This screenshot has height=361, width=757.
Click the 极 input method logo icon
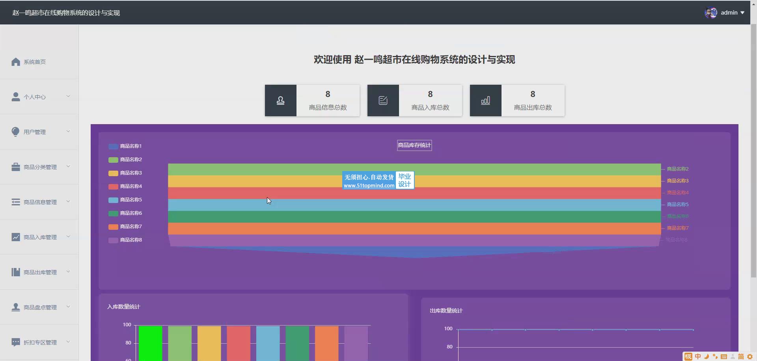pyautogui.click(x=688, y=357)
